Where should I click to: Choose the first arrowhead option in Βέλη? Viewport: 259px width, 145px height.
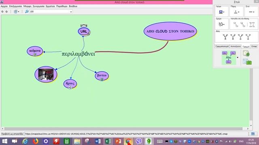pos(225,37)
